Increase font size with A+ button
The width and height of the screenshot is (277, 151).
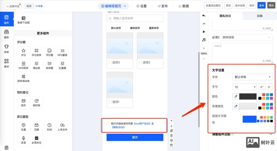(x=262, y=87)
